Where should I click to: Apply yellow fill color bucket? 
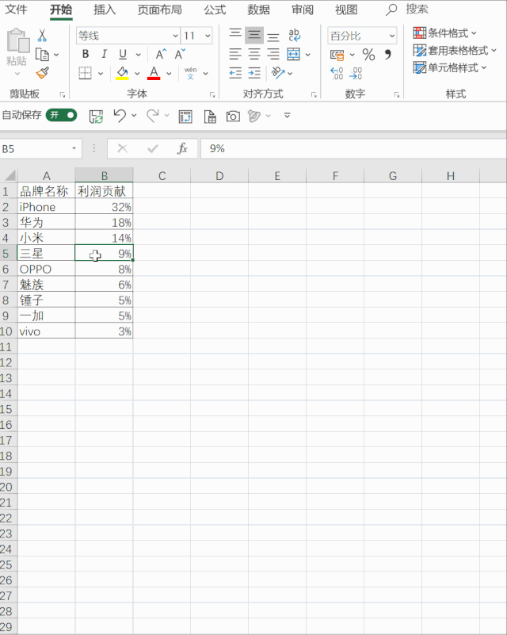pos(122,73)
